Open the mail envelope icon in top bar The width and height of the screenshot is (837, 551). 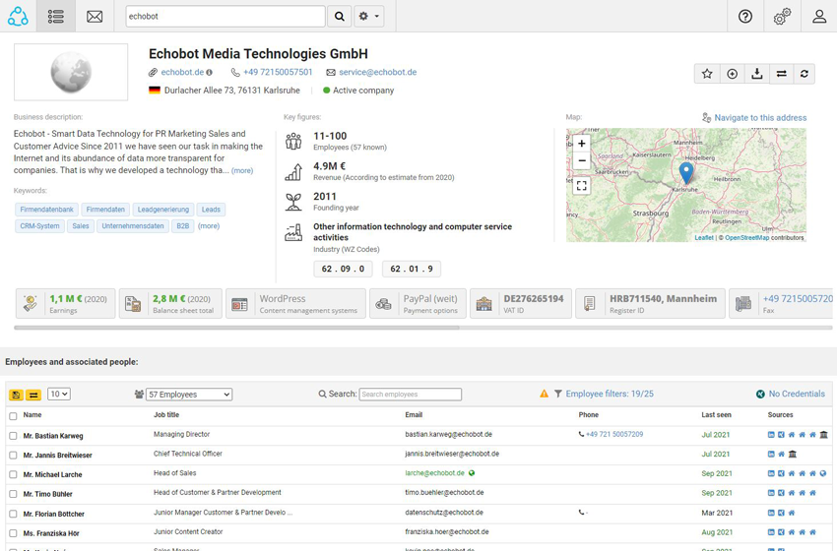click(95, 16)
